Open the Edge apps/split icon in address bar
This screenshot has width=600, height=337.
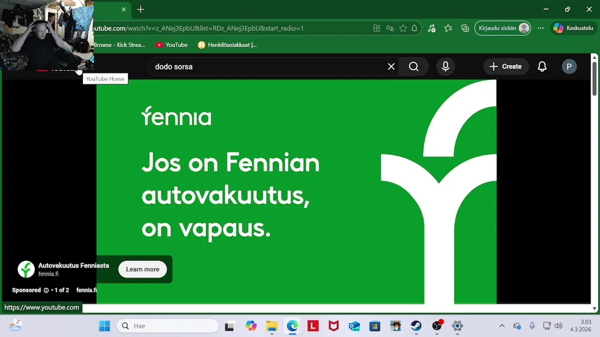(x=376, y=28)
